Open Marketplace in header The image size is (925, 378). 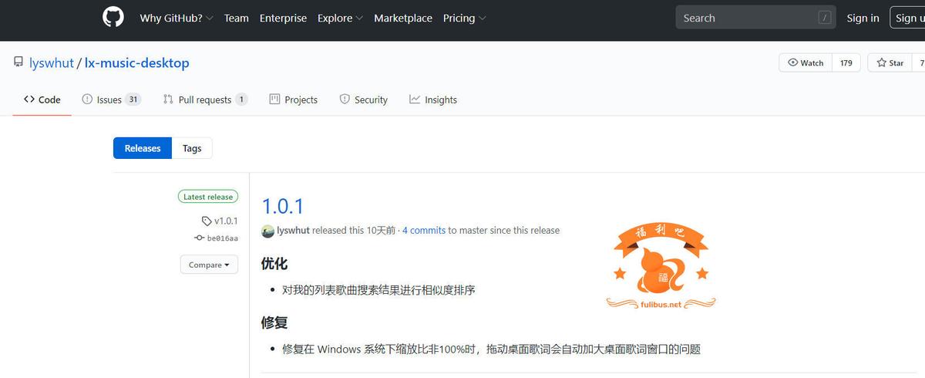(403, 18)
